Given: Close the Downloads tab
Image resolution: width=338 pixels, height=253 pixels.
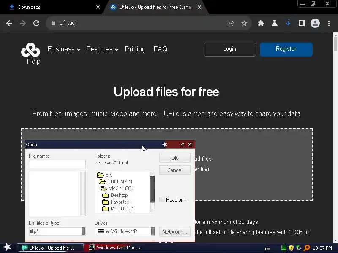Looking at the screenshot, I should [98, 7].
